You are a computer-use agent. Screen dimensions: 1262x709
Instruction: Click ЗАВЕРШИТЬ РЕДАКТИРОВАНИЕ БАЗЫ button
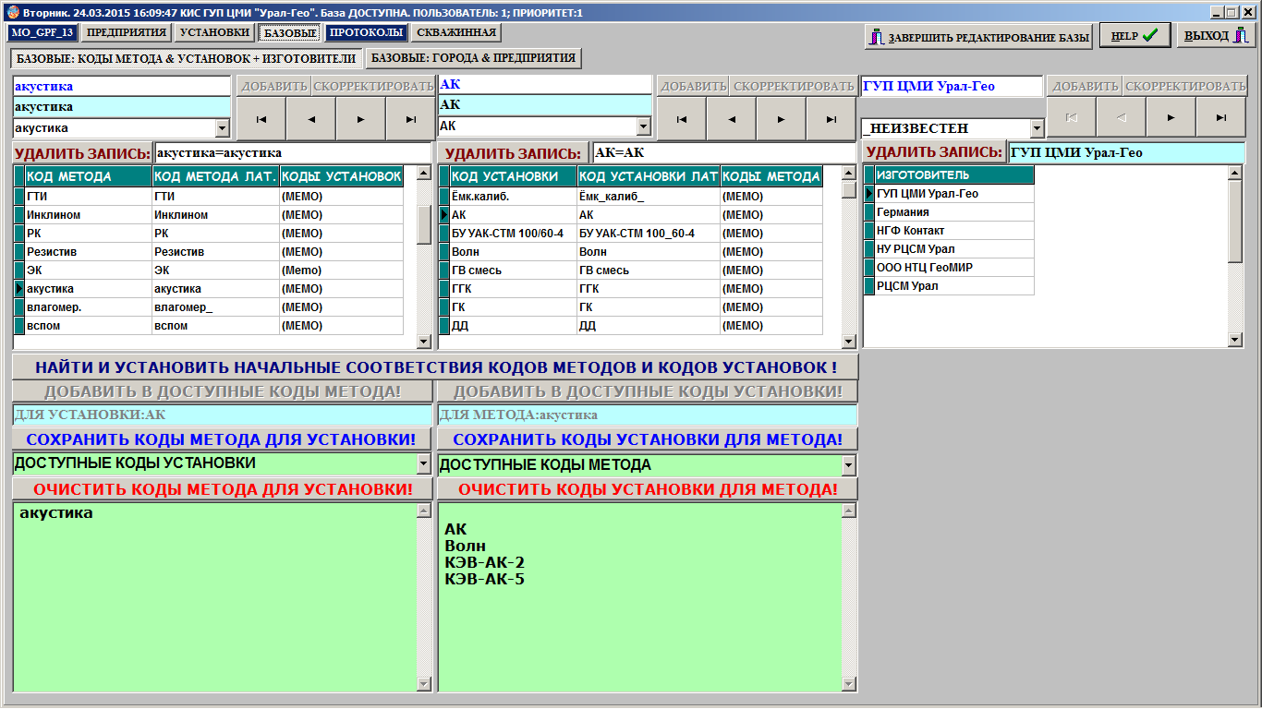point(979,38)
